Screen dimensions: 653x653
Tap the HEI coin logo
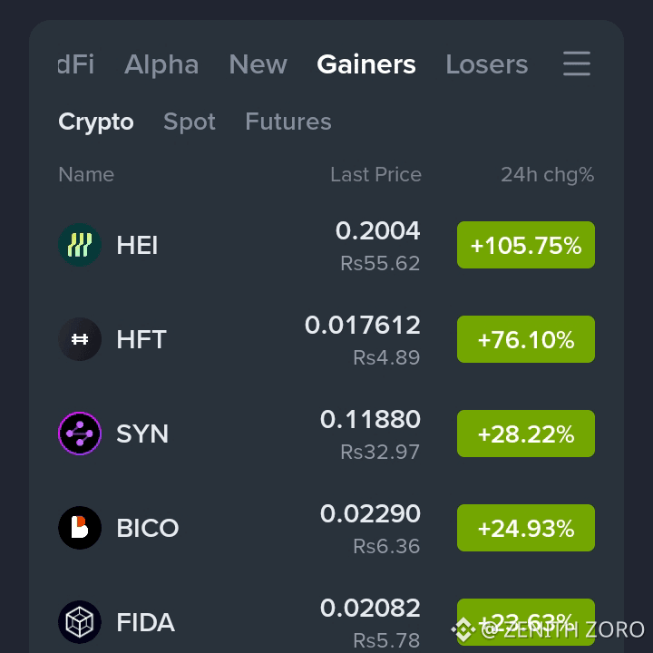coord(80,245)
